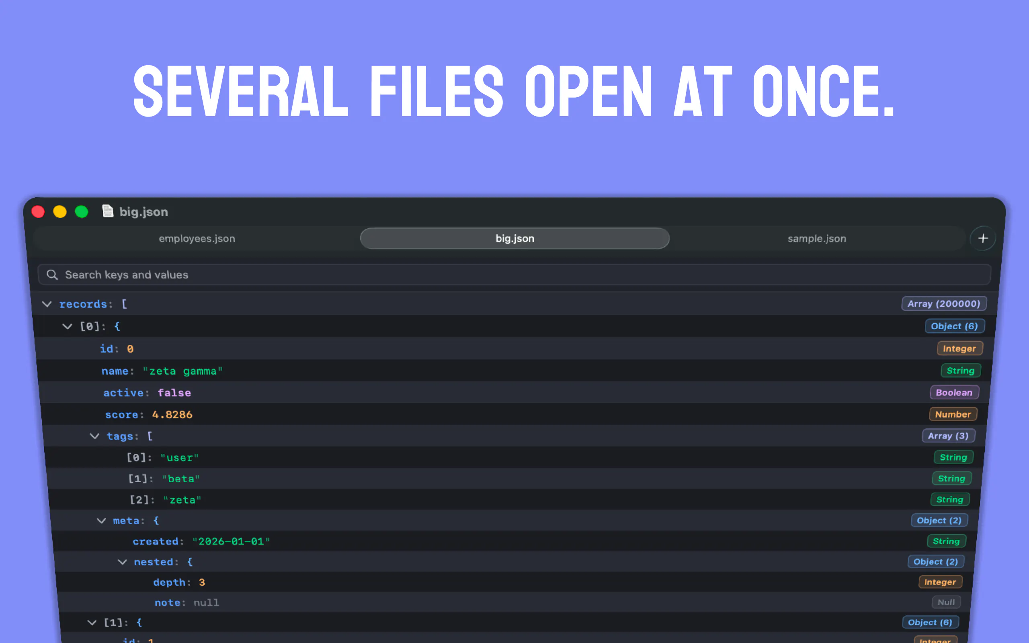Select the "zeta" tag value
1029x643 pixels.
[x=182, y=500]
